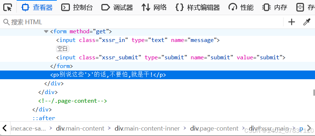Activate the element picker tool
315x136 pixels.
point(8,8)
